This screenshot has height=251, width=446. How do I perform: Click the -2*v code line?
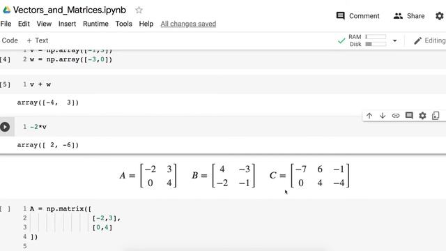click(38, 127)
